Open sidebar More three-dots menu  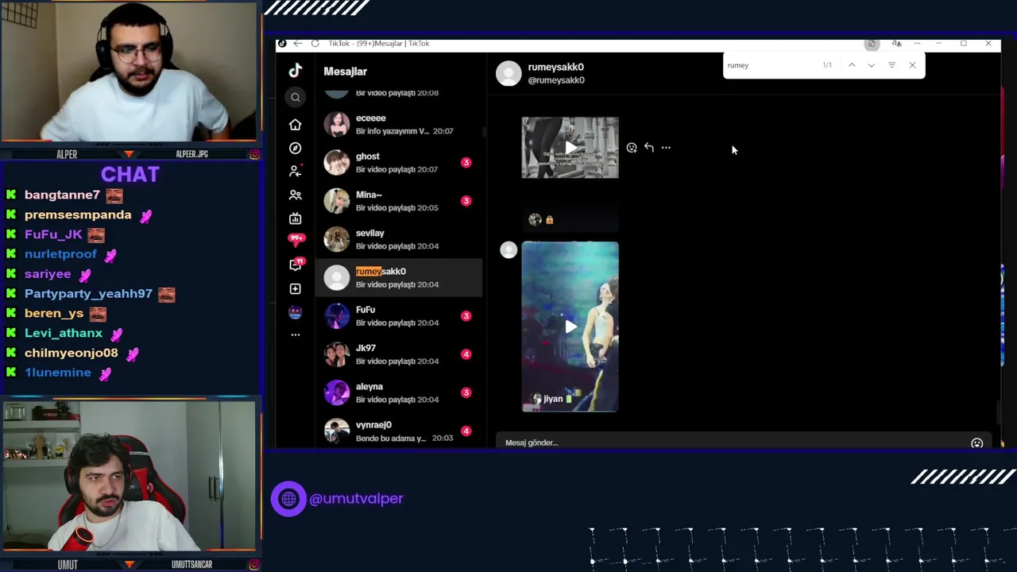point(296,334)
